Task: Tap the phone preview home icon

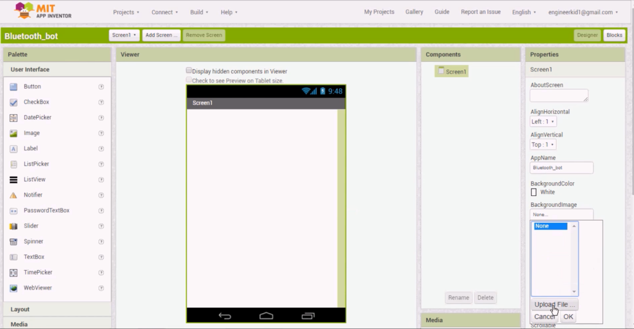Action: [x=266, y=316]
